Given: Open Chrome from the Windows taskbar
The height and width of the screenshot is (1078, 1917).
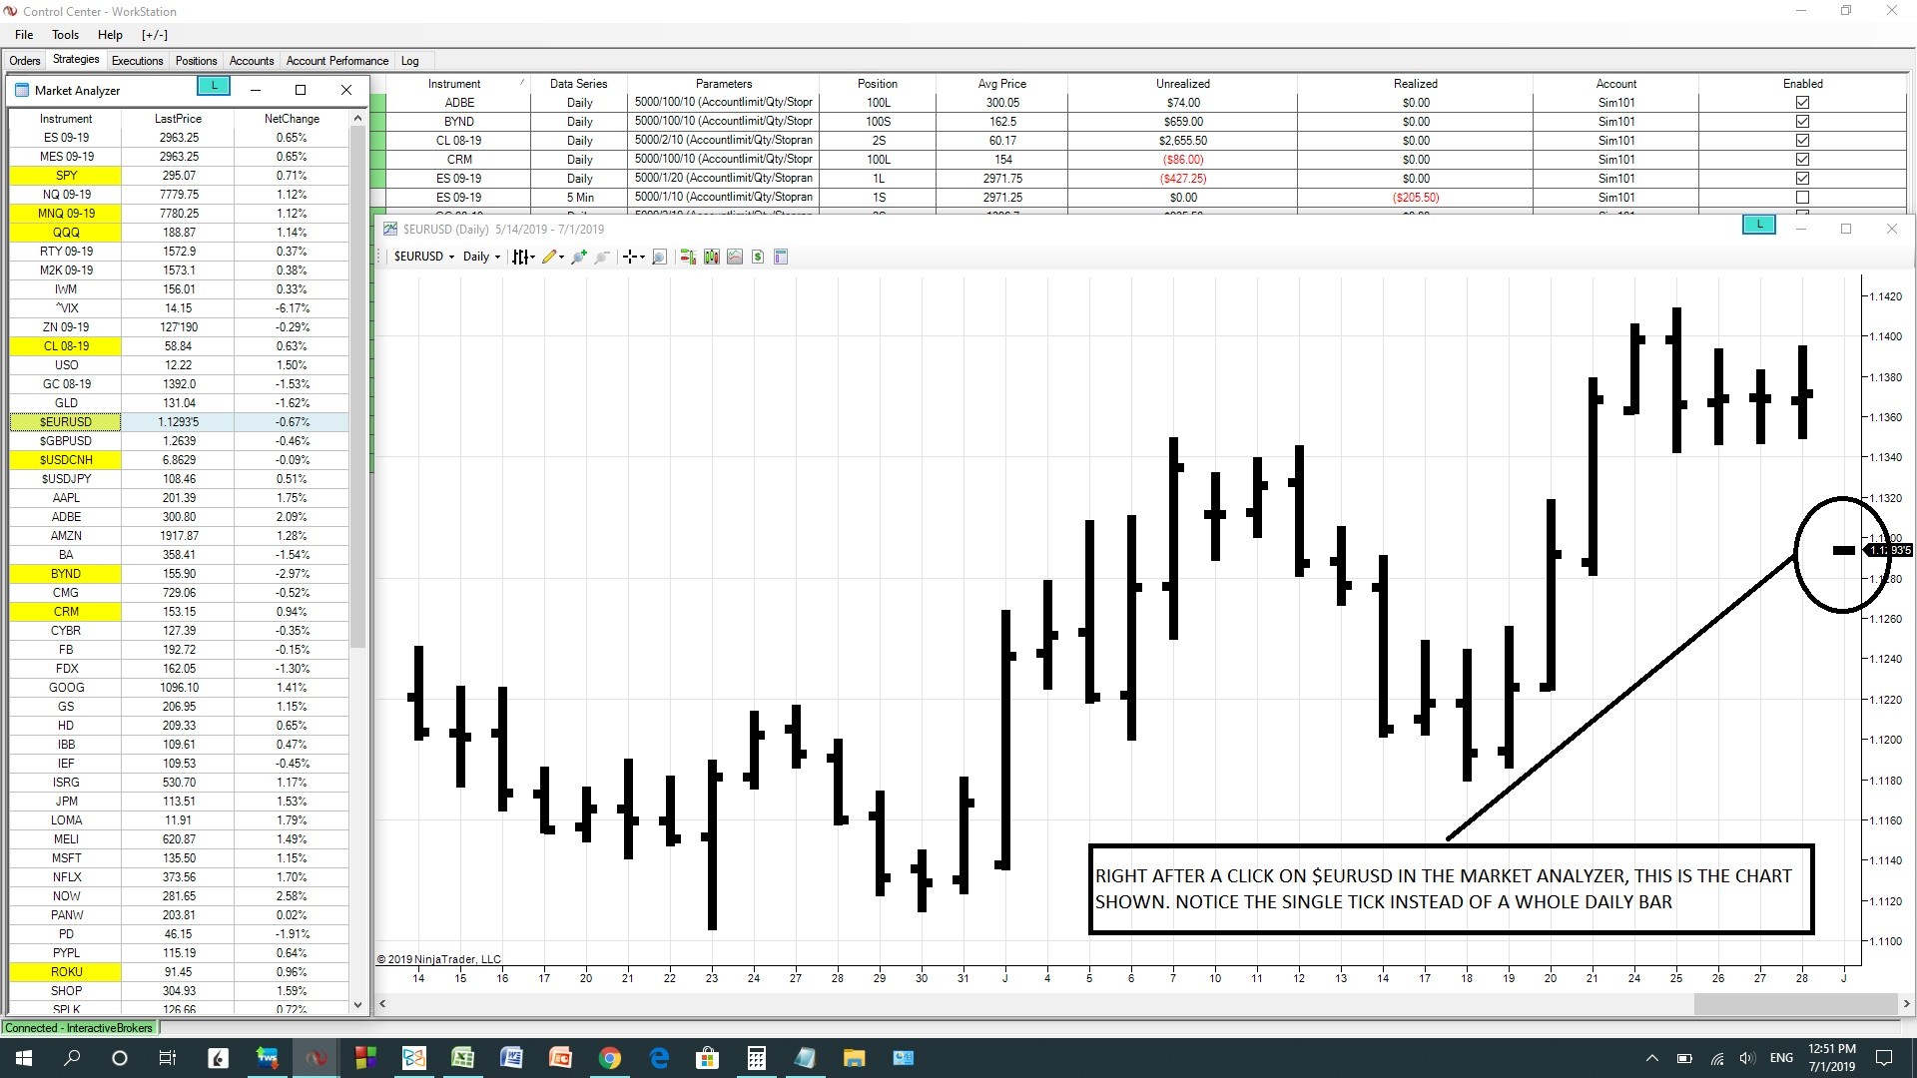Looking at the screenshot, I should (x=609, y=1058).
